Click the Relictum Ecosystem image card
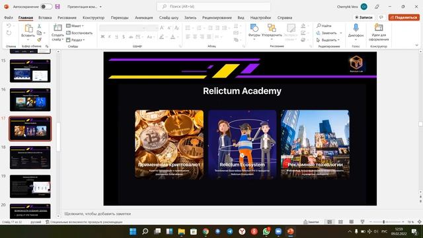 click(x=243, y=144)
